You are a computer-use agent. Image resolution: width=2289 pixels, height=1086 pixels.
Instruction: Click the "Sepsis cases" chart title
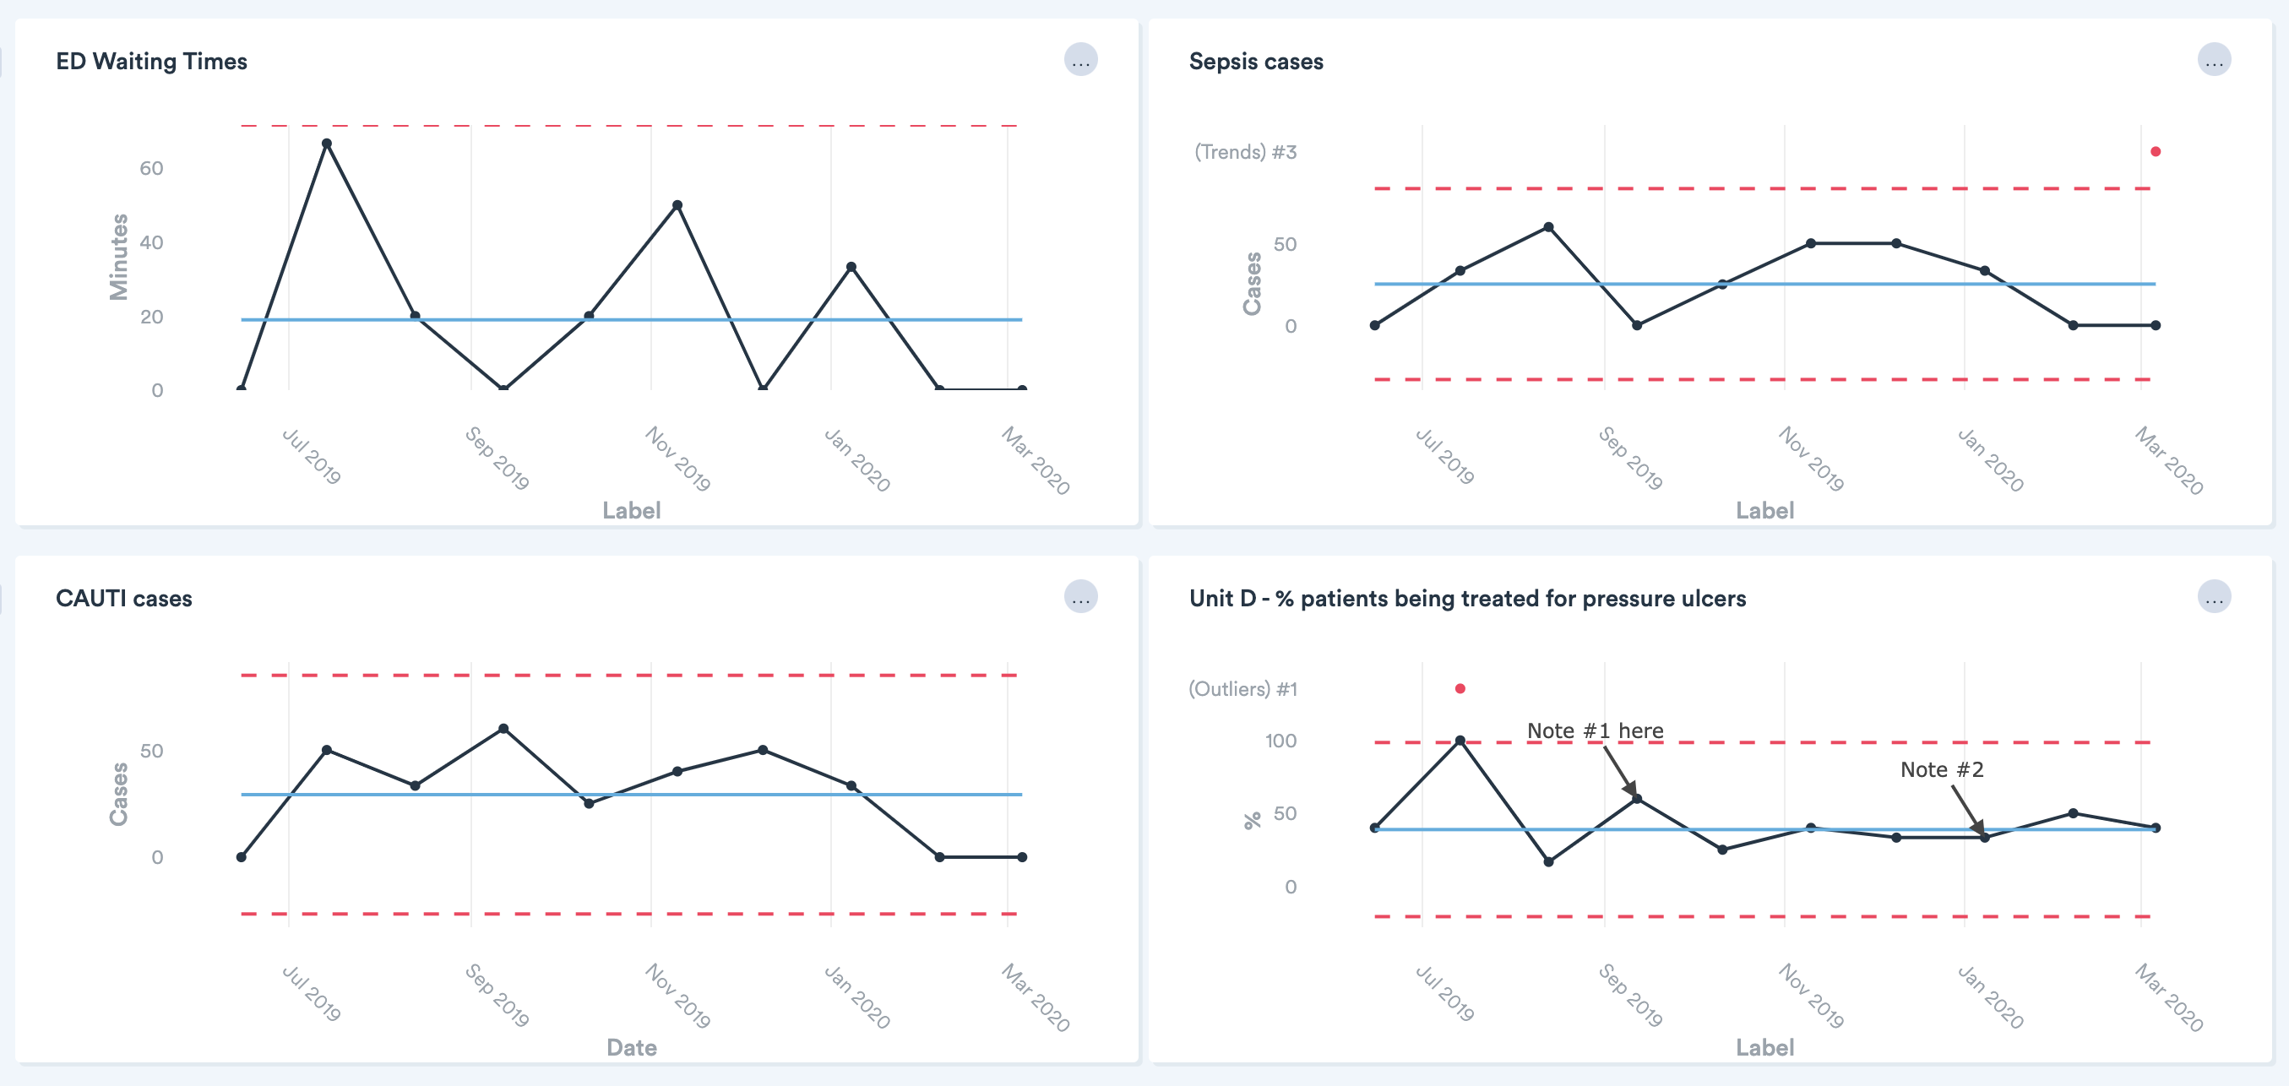(x=1256, y=62)
